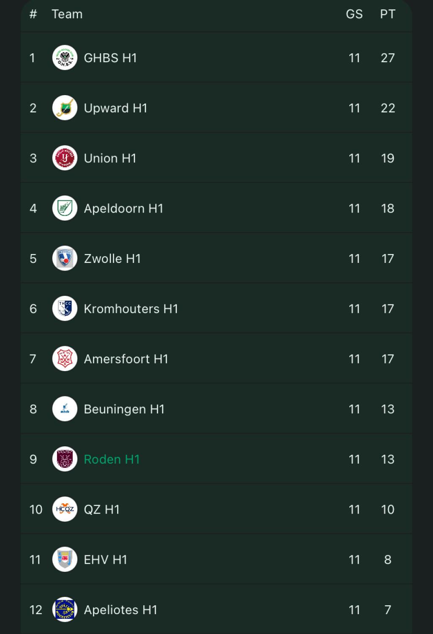Open the GHBS H1 club logo
Screen dimensions: 433x634
(65, 57)
